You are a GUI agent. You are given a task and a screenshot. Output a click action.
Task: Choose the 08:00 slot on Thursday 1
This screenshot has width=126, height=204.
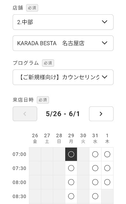tap(107, 182)
